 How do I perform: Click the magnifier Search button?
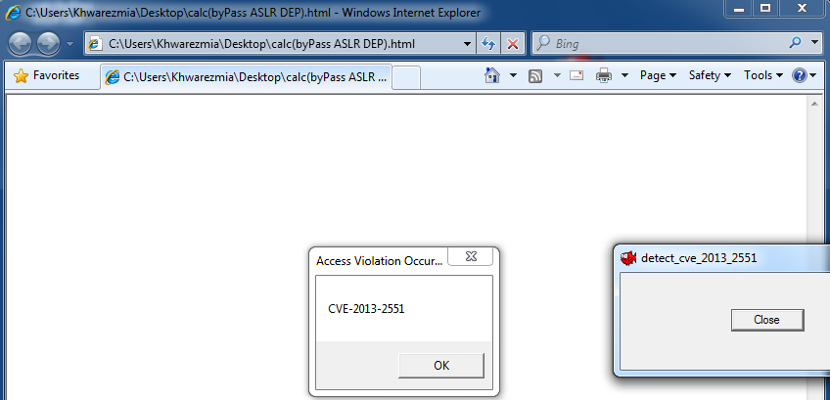(x=795, y=43)
